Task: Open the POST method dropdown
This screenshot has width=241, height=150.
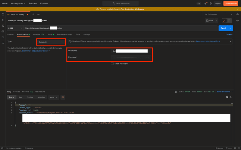Action: click(x=15, y=28)
